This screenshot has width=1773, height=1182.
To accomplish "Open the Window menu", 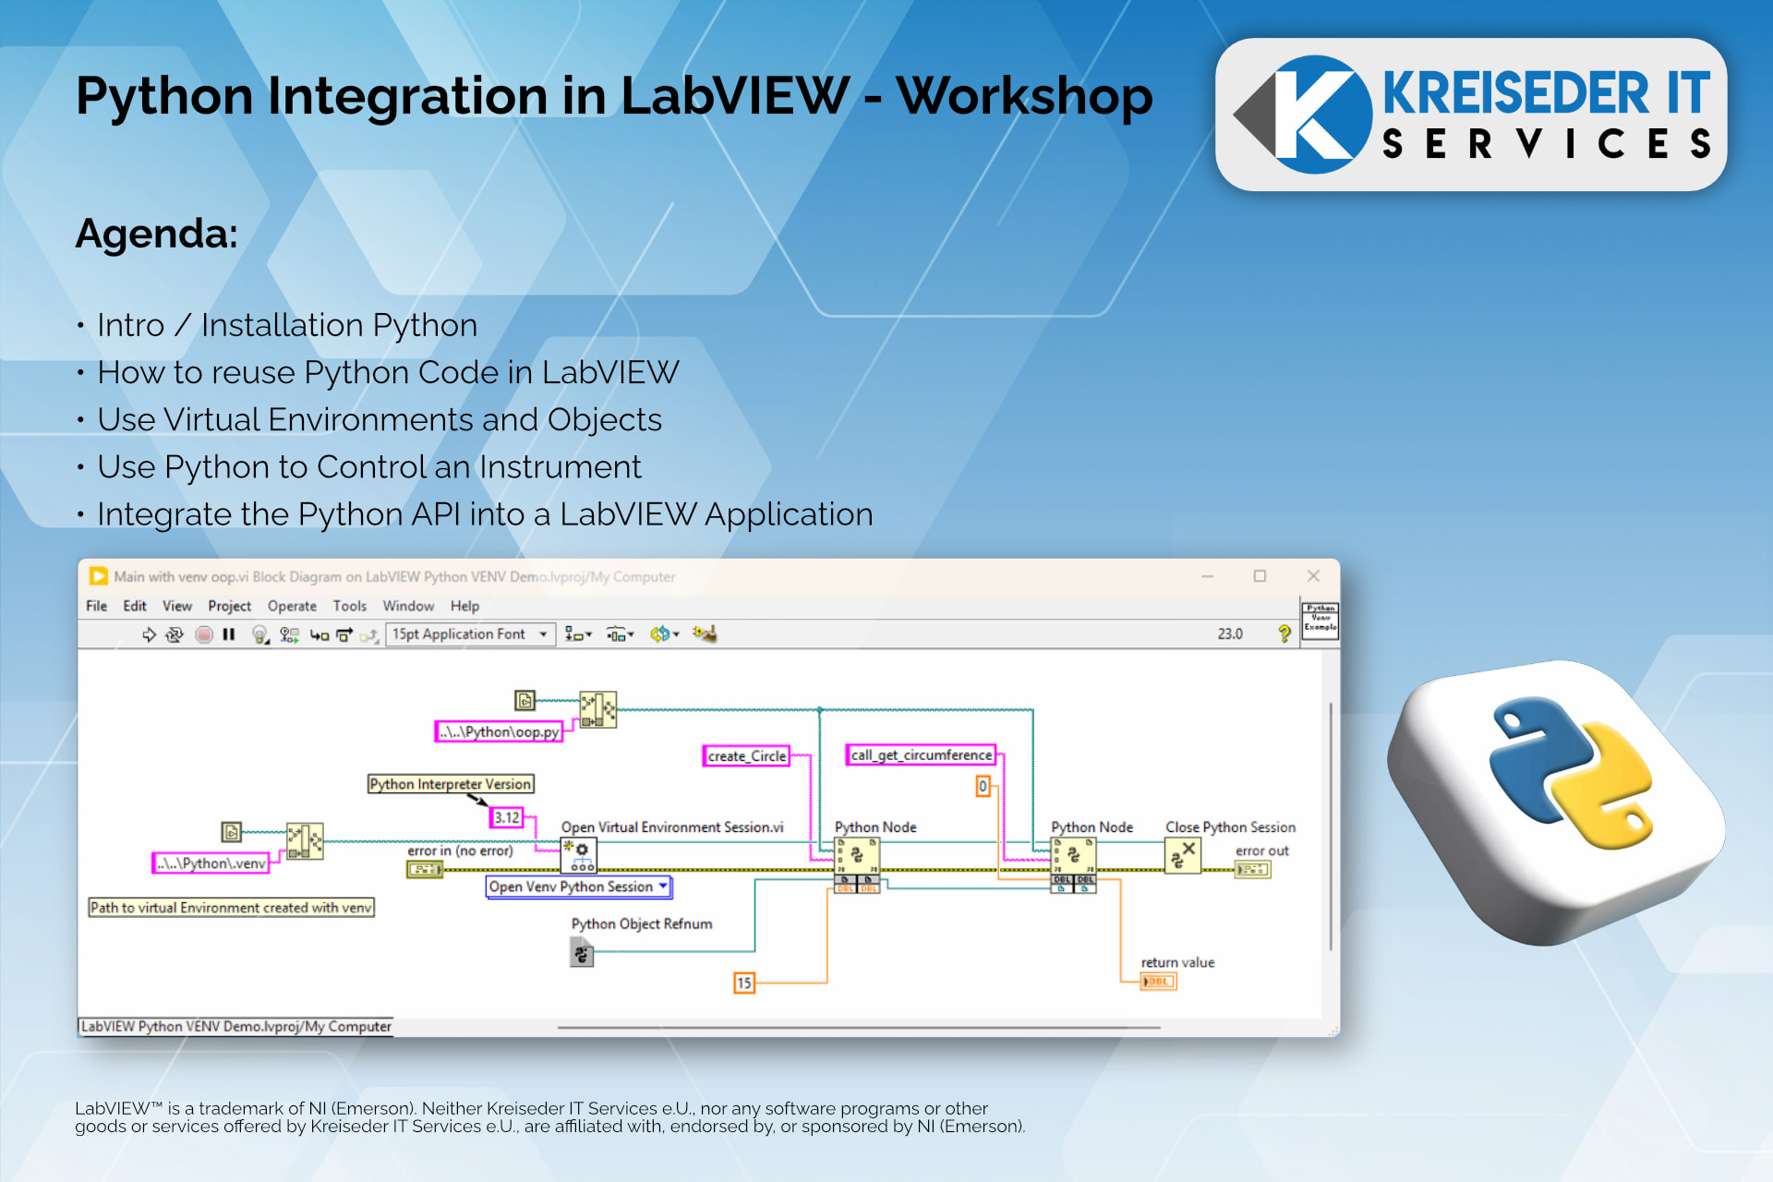I will pos(408,606).
